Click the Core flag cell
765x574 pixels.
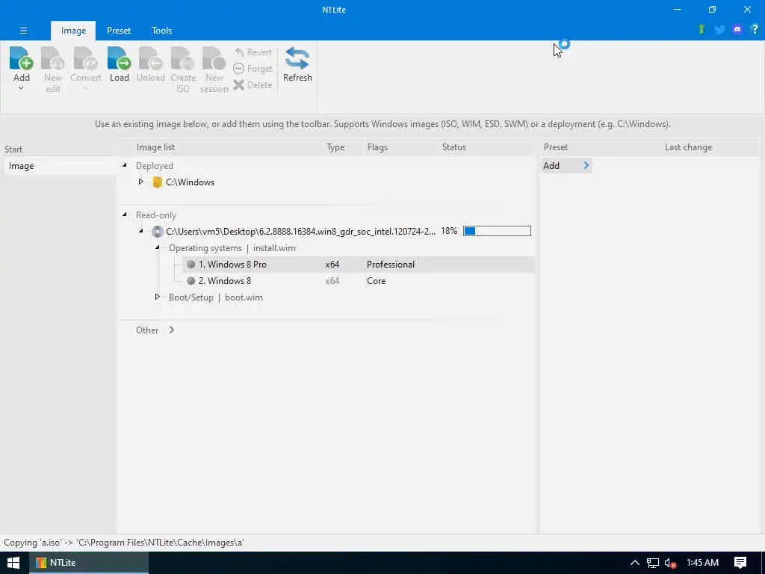click(x=377, y=281)
